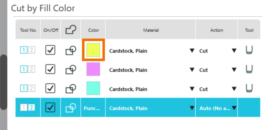Click the vertical scrollbar on left edge
Viewport: 268px width, 130px height.
[3, 82]
